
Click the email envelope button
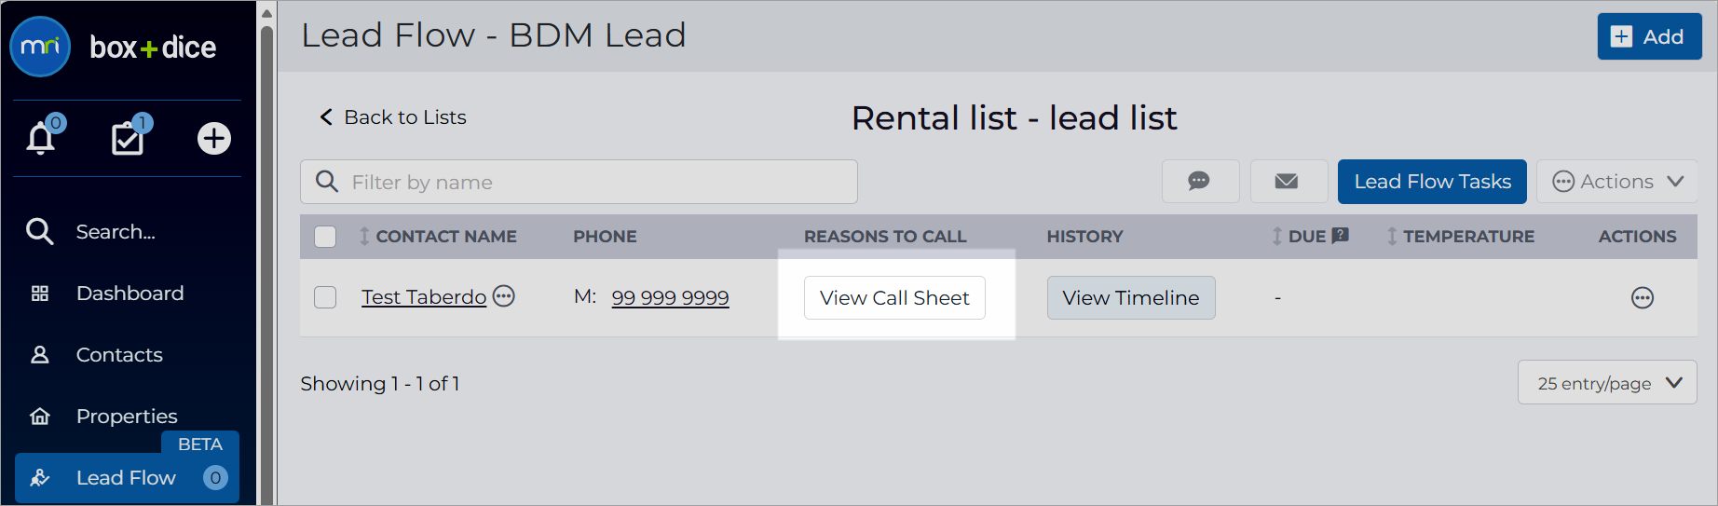1288,181
